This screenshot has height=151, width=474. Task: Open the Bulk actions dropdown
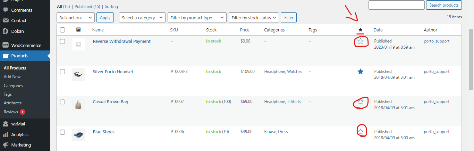pyautogui.click(x=76, y=18)
